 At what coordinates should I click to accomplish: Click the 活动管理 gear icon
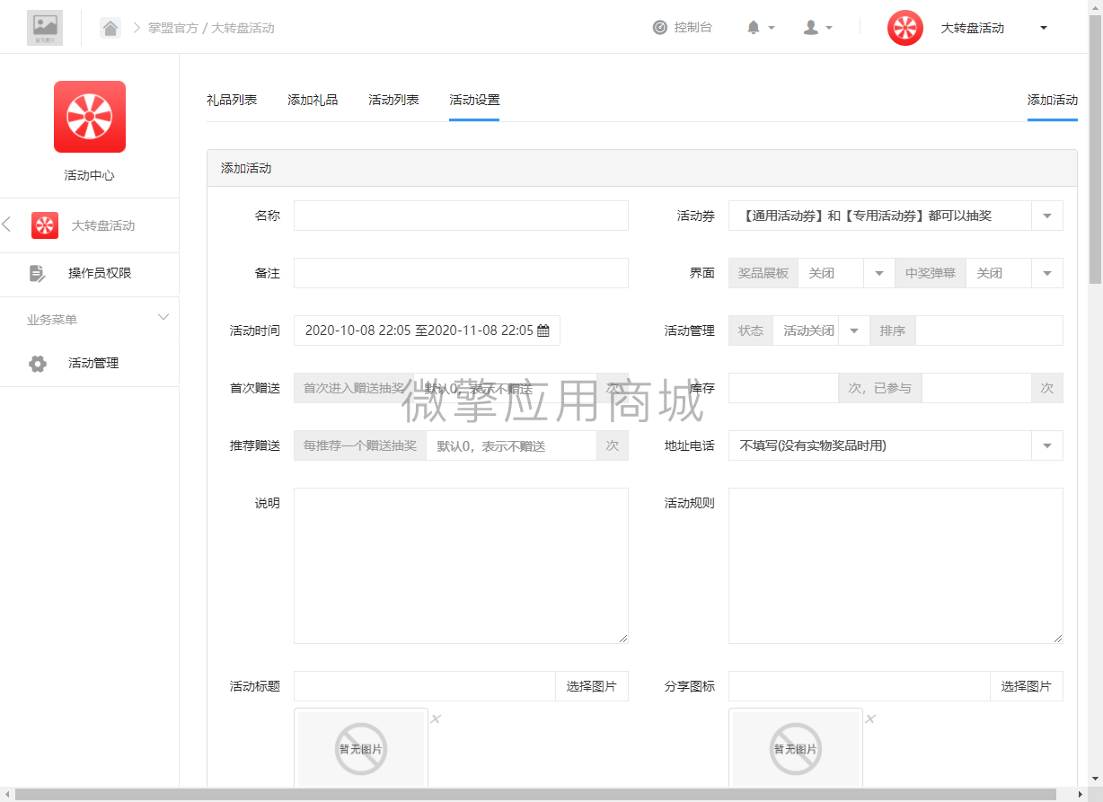[x=38, y=364]
